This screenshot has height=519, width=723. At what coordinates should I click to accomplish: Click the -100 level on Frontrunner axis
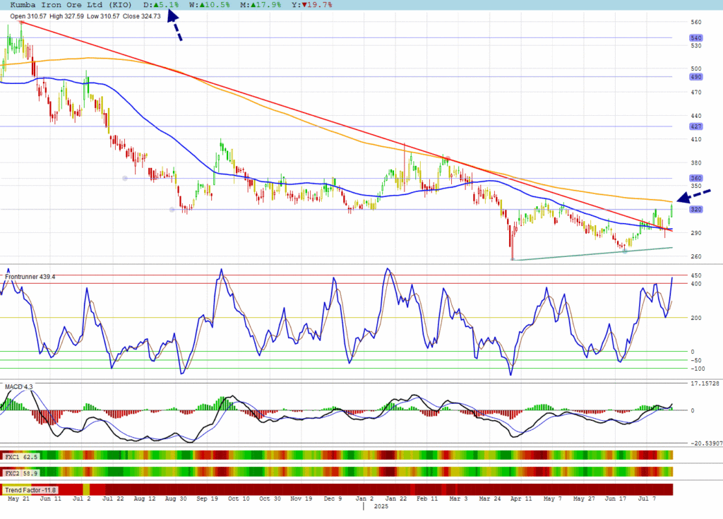[698, 369]
